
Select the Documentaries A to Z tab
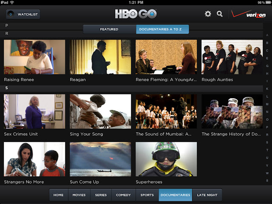coord(162,29)
